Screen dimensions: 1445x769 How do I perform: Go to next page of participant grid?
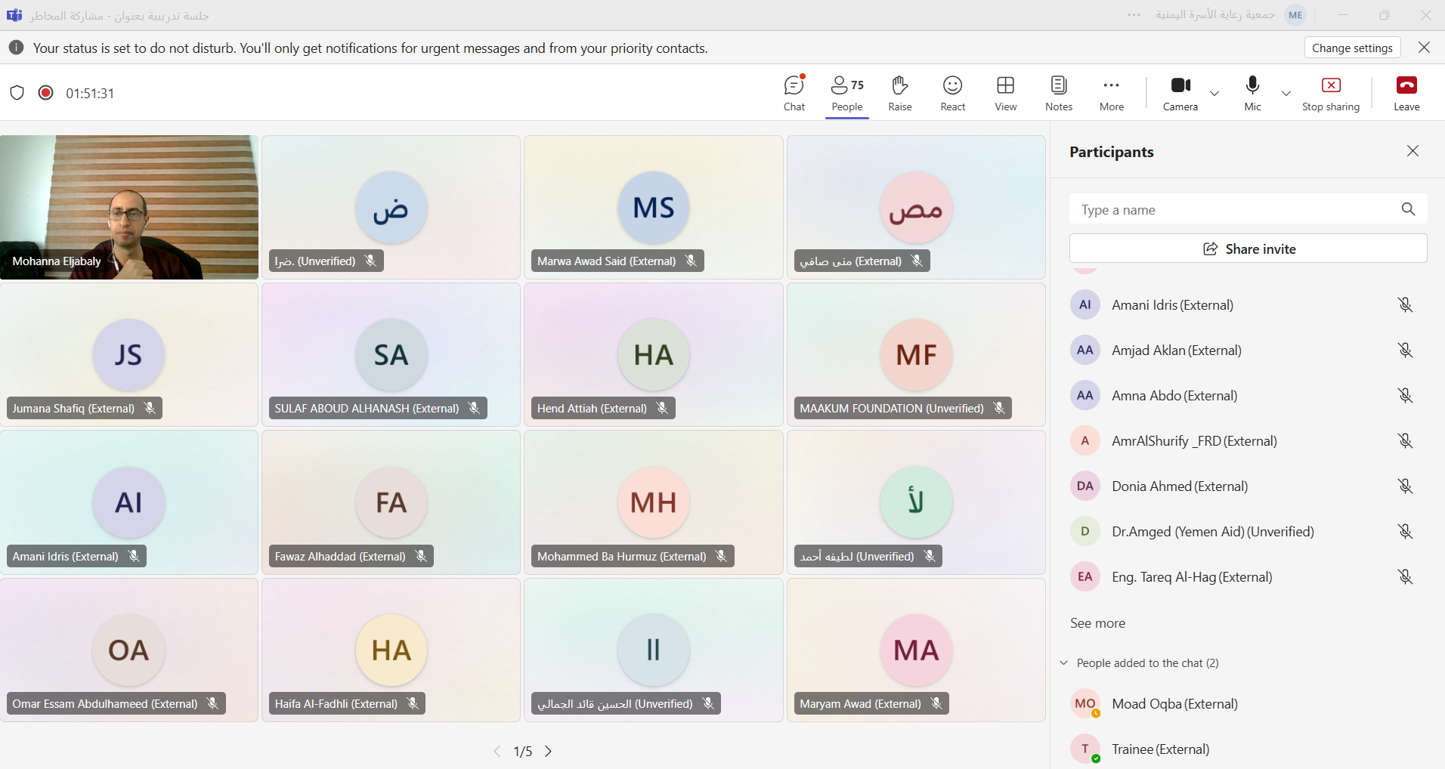(549, 752)
